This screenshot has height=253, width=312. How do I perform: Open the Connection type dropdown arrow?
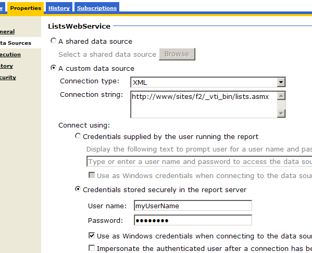281,82
